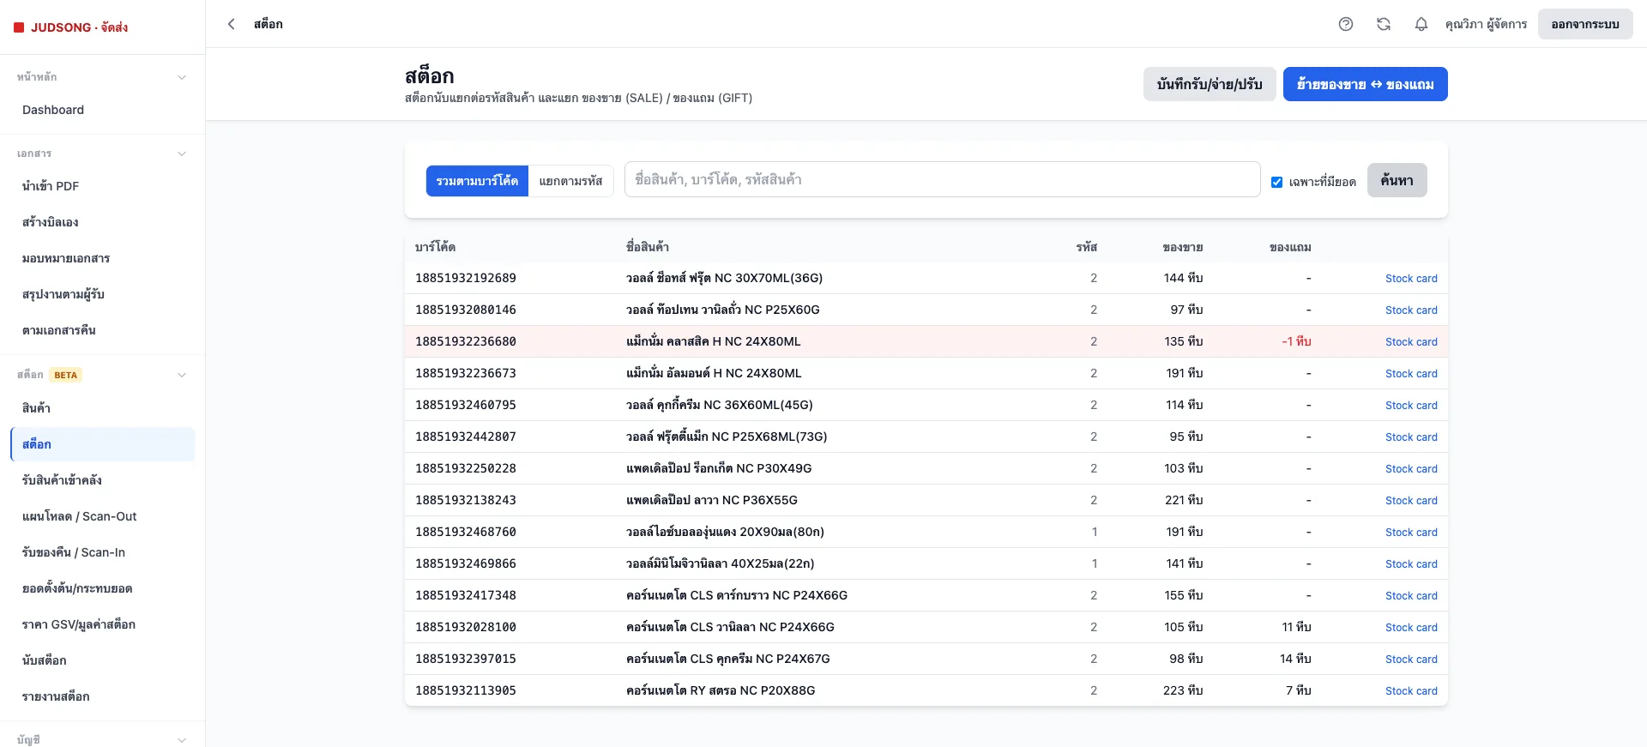Open Stock card for barcode 18851932236680
1647x747 pixels.
click(x=1411, y=341)
